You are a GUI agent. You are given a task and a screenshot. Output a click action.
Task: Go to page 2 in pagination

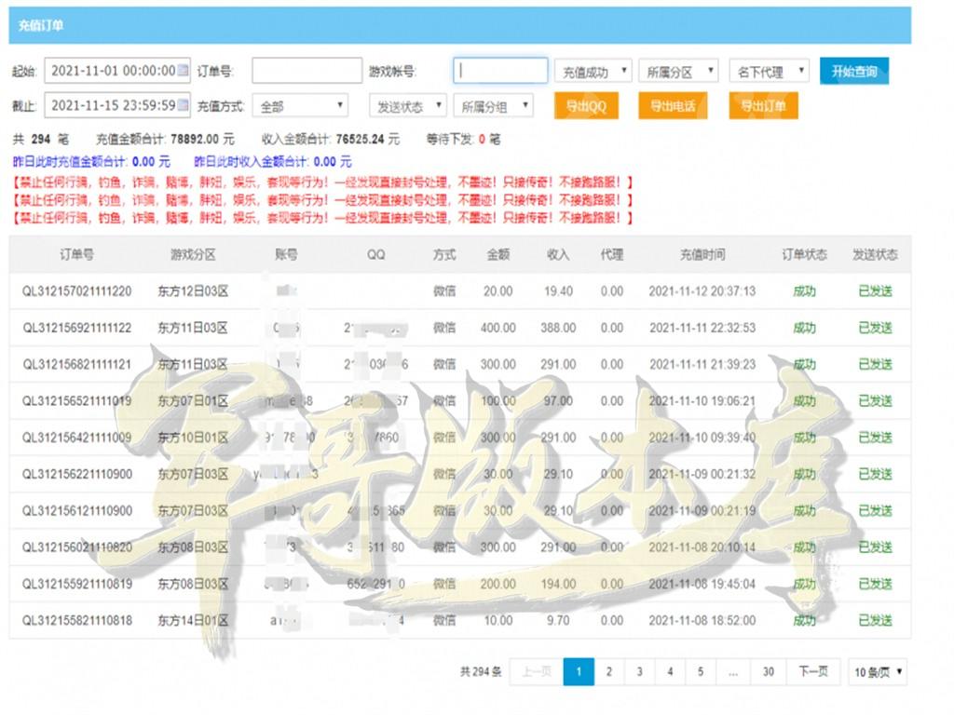pos(609,671)
